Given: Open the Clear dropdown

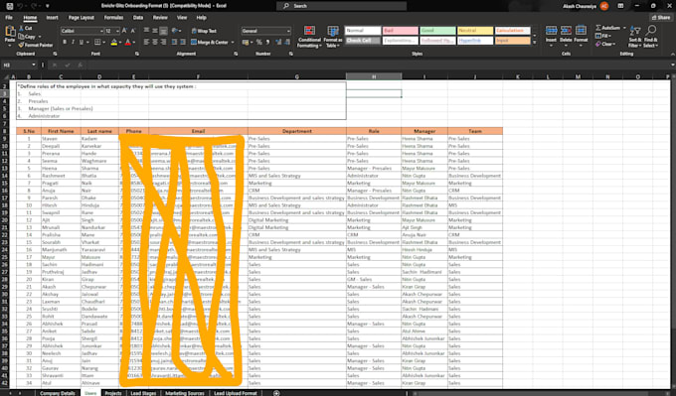Looking at the screenshot, I should [x=605, y=44].
